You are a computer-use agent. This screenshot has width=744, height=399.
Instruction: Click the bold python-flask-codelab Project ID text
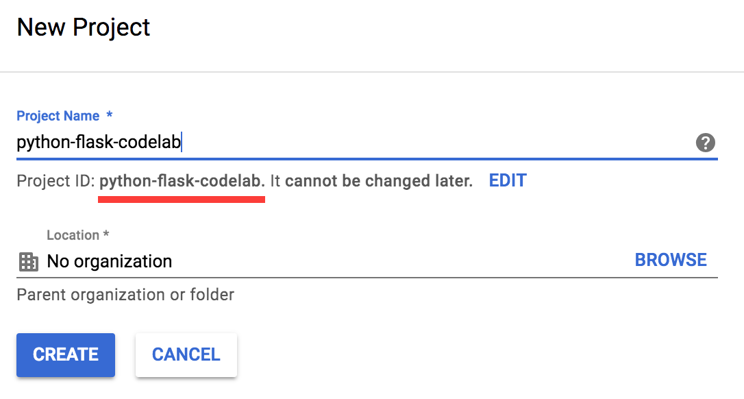coord(182,181)
